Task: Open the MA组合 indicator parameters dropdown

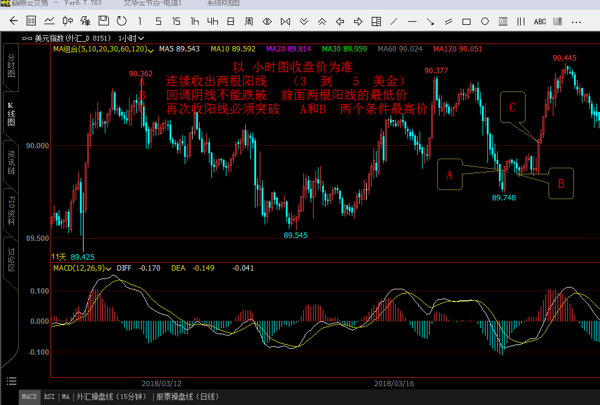Action: 151,49
